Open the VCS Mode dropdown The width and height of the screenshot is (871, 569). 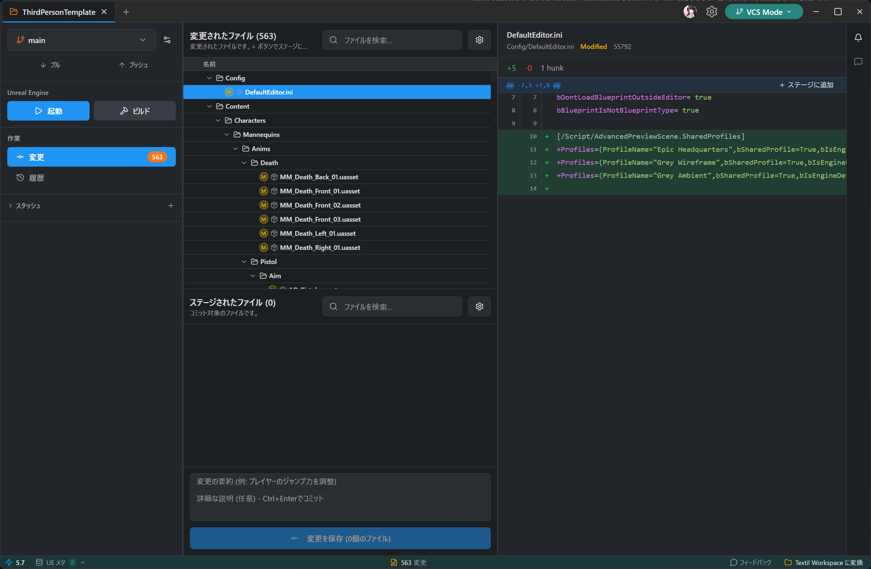coord(763,12)
